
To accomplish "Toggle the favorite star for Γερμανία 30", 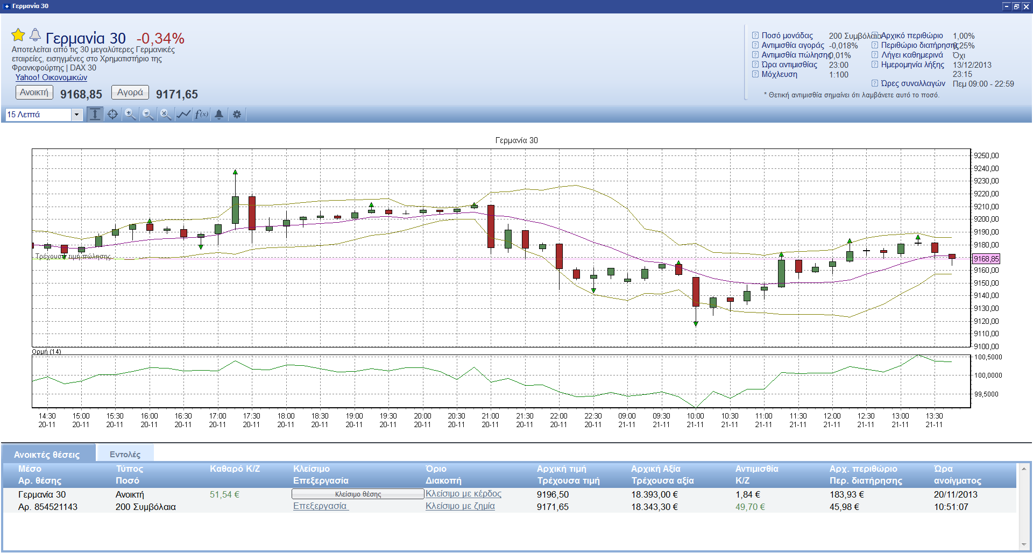I will 18,35.
